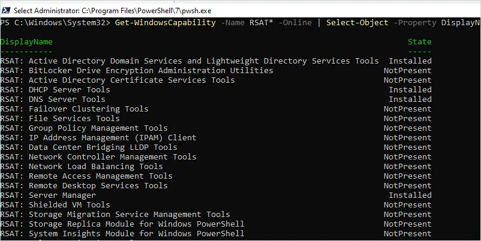
Task: Click the Select-Object command text
Action: (x=357, y=23)
